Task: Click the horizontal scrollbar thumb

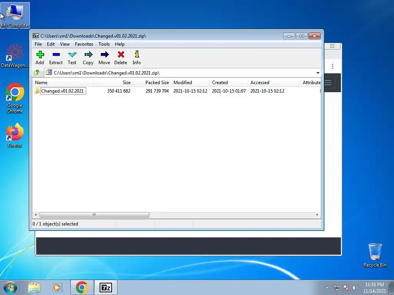Action: pos(94,215)
